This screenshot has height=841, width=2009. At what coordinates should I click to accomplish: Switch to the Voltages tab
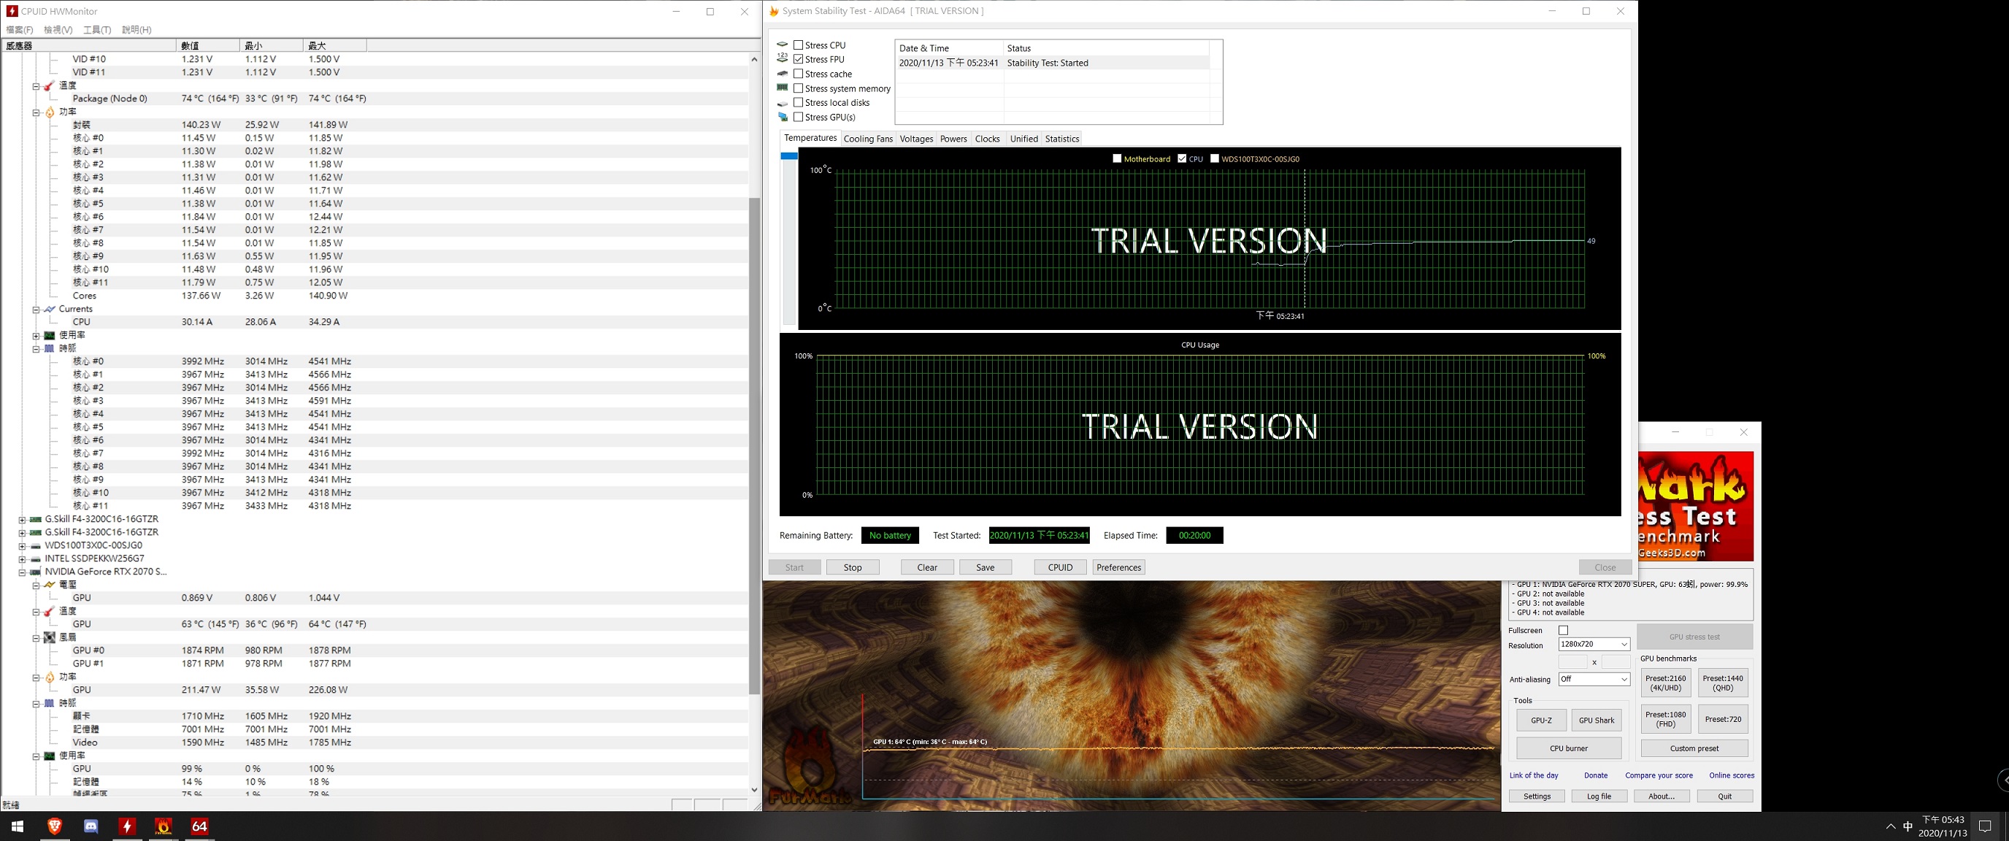click(915, 139)
